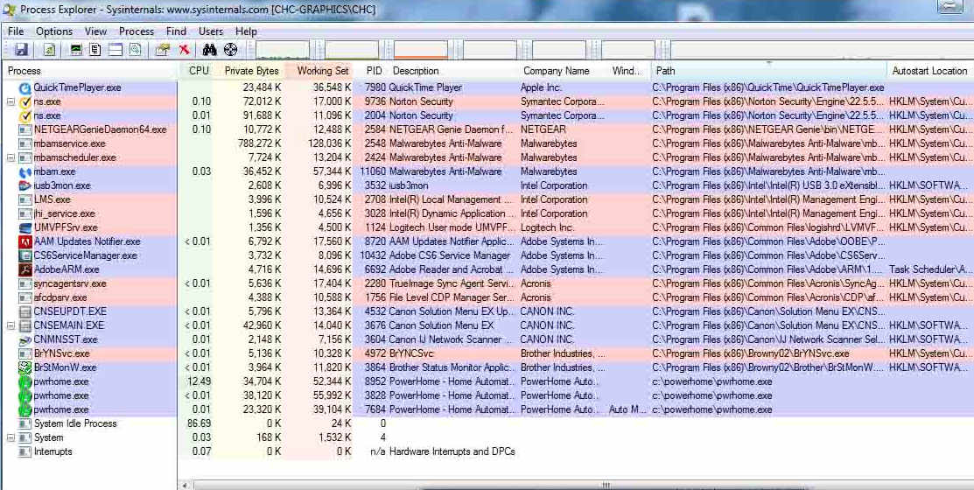The width and height of the screenshot is (974, 490).
Task: Open the View menu
Action: point(95,31)
